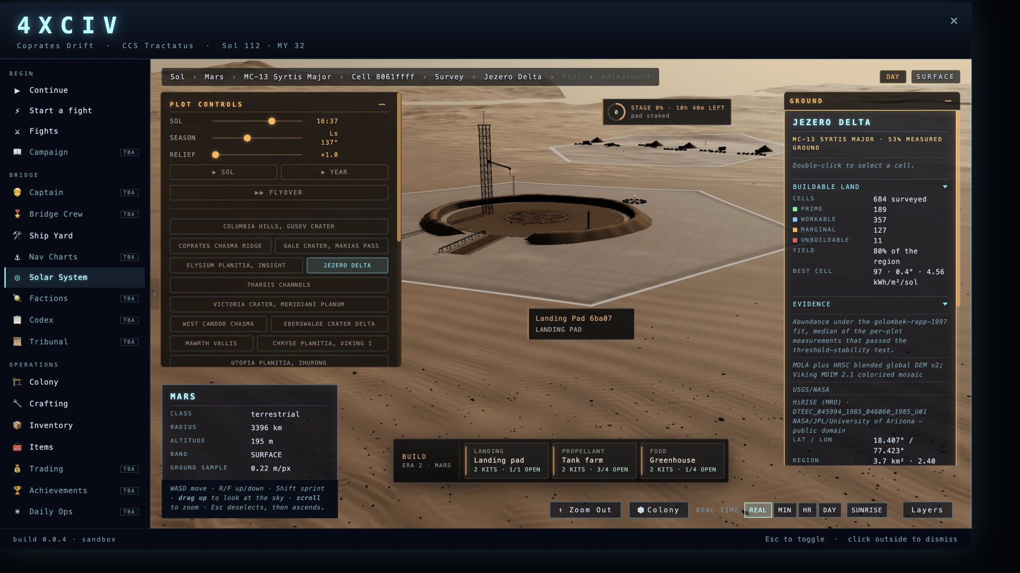
Task: Click the SEASON slider handle
Action: tap(247, 138)
